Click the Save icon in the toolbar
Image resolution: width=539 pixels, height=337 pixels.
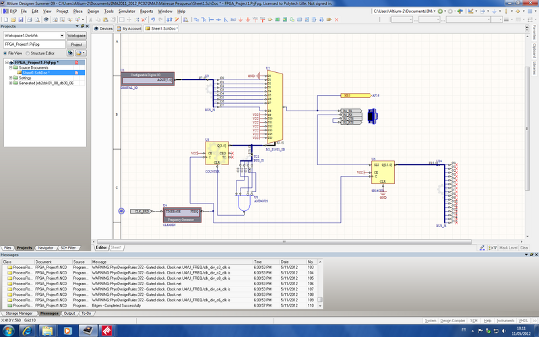[x=21, y=20]
